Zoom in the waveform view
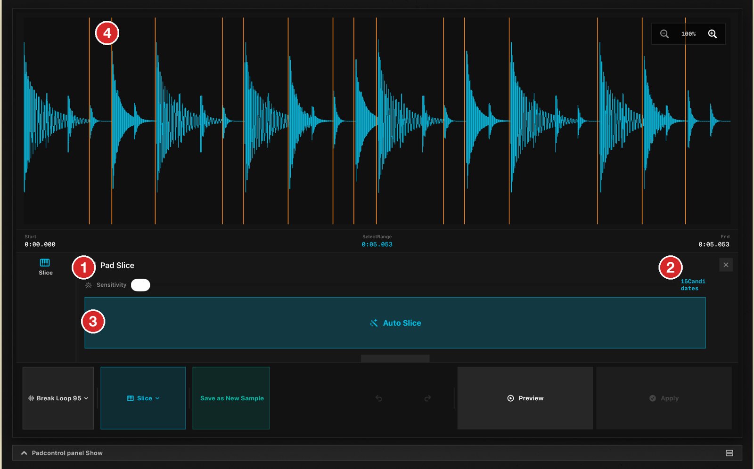Image resolution: width=754 pixels, height=469 pixels. click(713, 34)
